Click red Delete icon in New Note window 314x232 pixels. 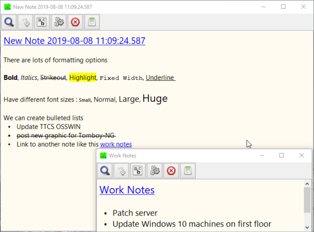(75, 22)
